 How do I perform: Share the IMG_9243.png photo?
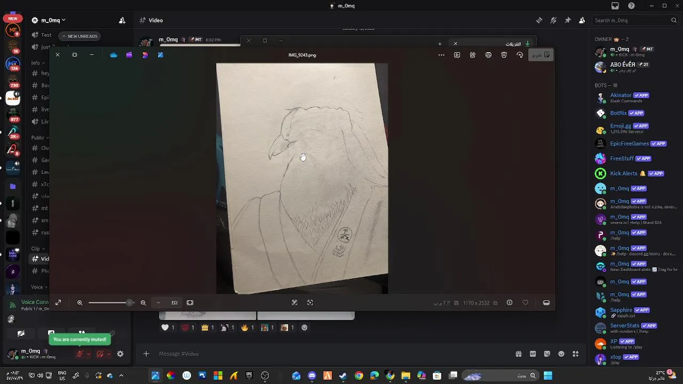[x=473, y=55]
